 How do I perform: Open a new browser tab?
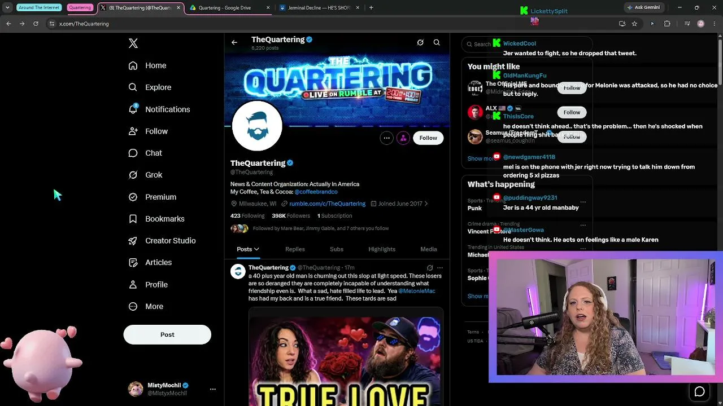[x=371, y=8]
